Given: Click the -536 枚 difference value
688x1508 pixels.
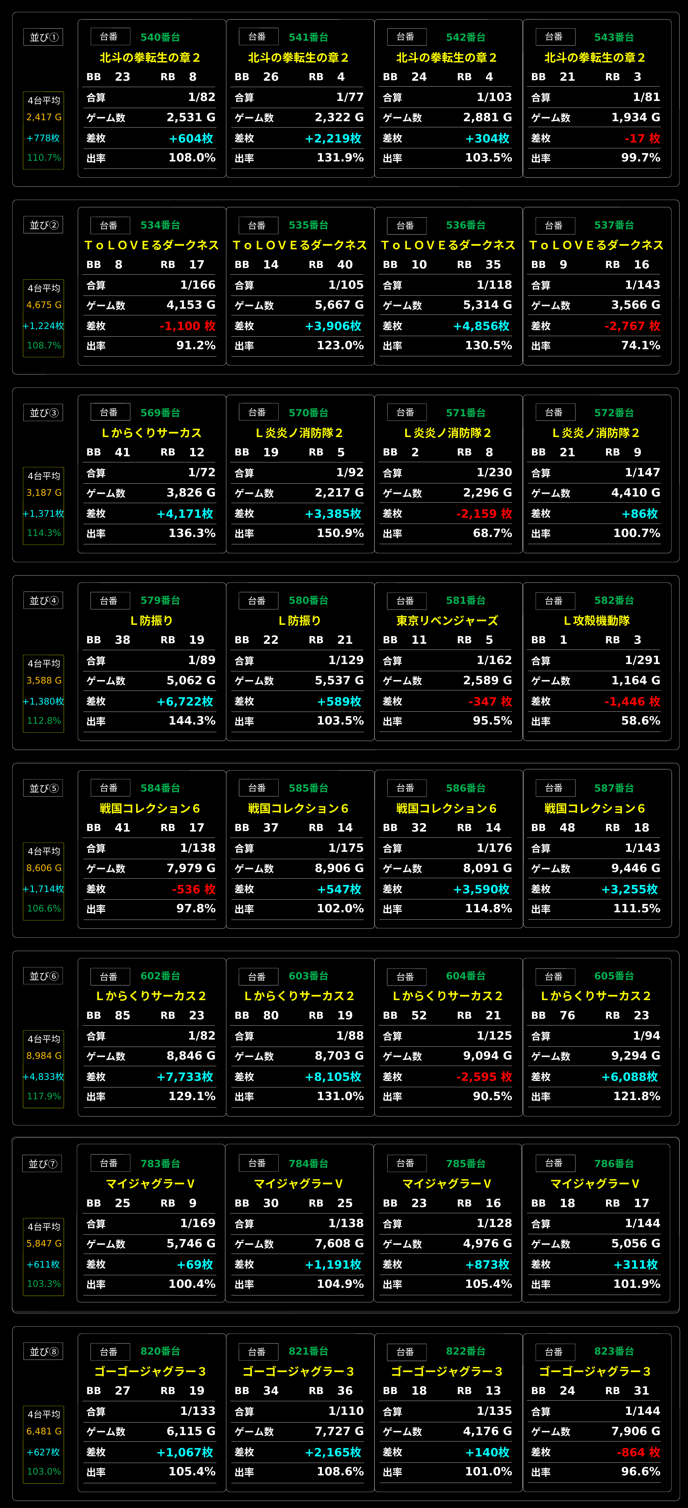Looking at the screenshot, I should point(194,889).
